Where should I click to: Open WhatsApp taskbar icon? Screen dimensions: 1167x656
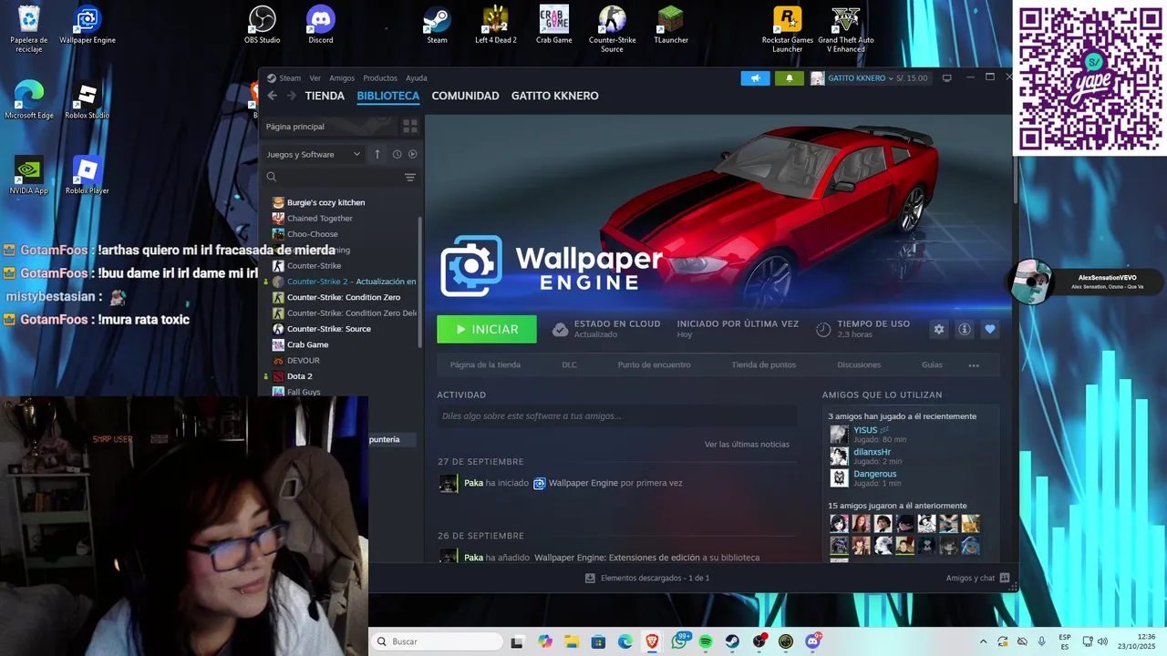coord(679,641)
